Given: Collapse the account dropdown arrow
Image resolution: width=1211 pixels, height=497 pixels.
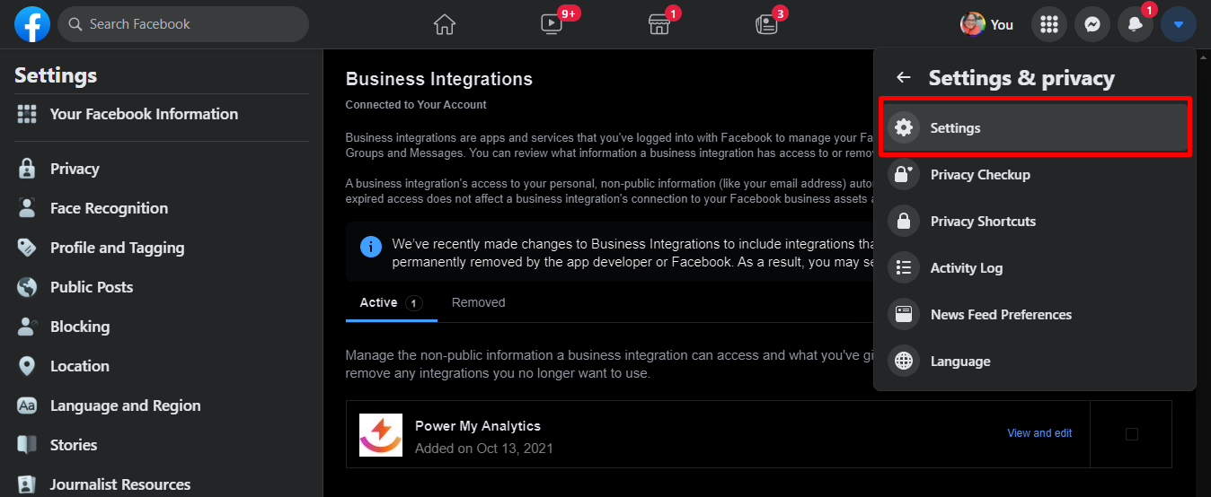Looking at the screenshot, I should [1179, 25].
